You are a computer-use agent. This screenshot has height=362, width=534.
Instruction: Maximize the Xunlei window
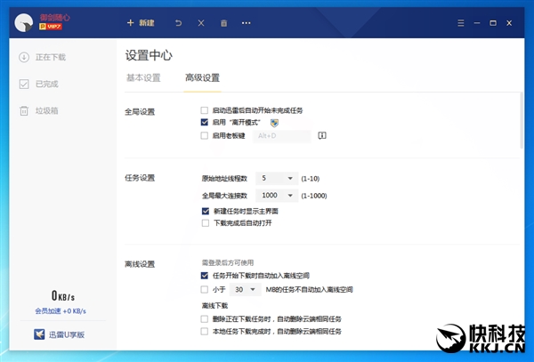[x=493, y=23]
